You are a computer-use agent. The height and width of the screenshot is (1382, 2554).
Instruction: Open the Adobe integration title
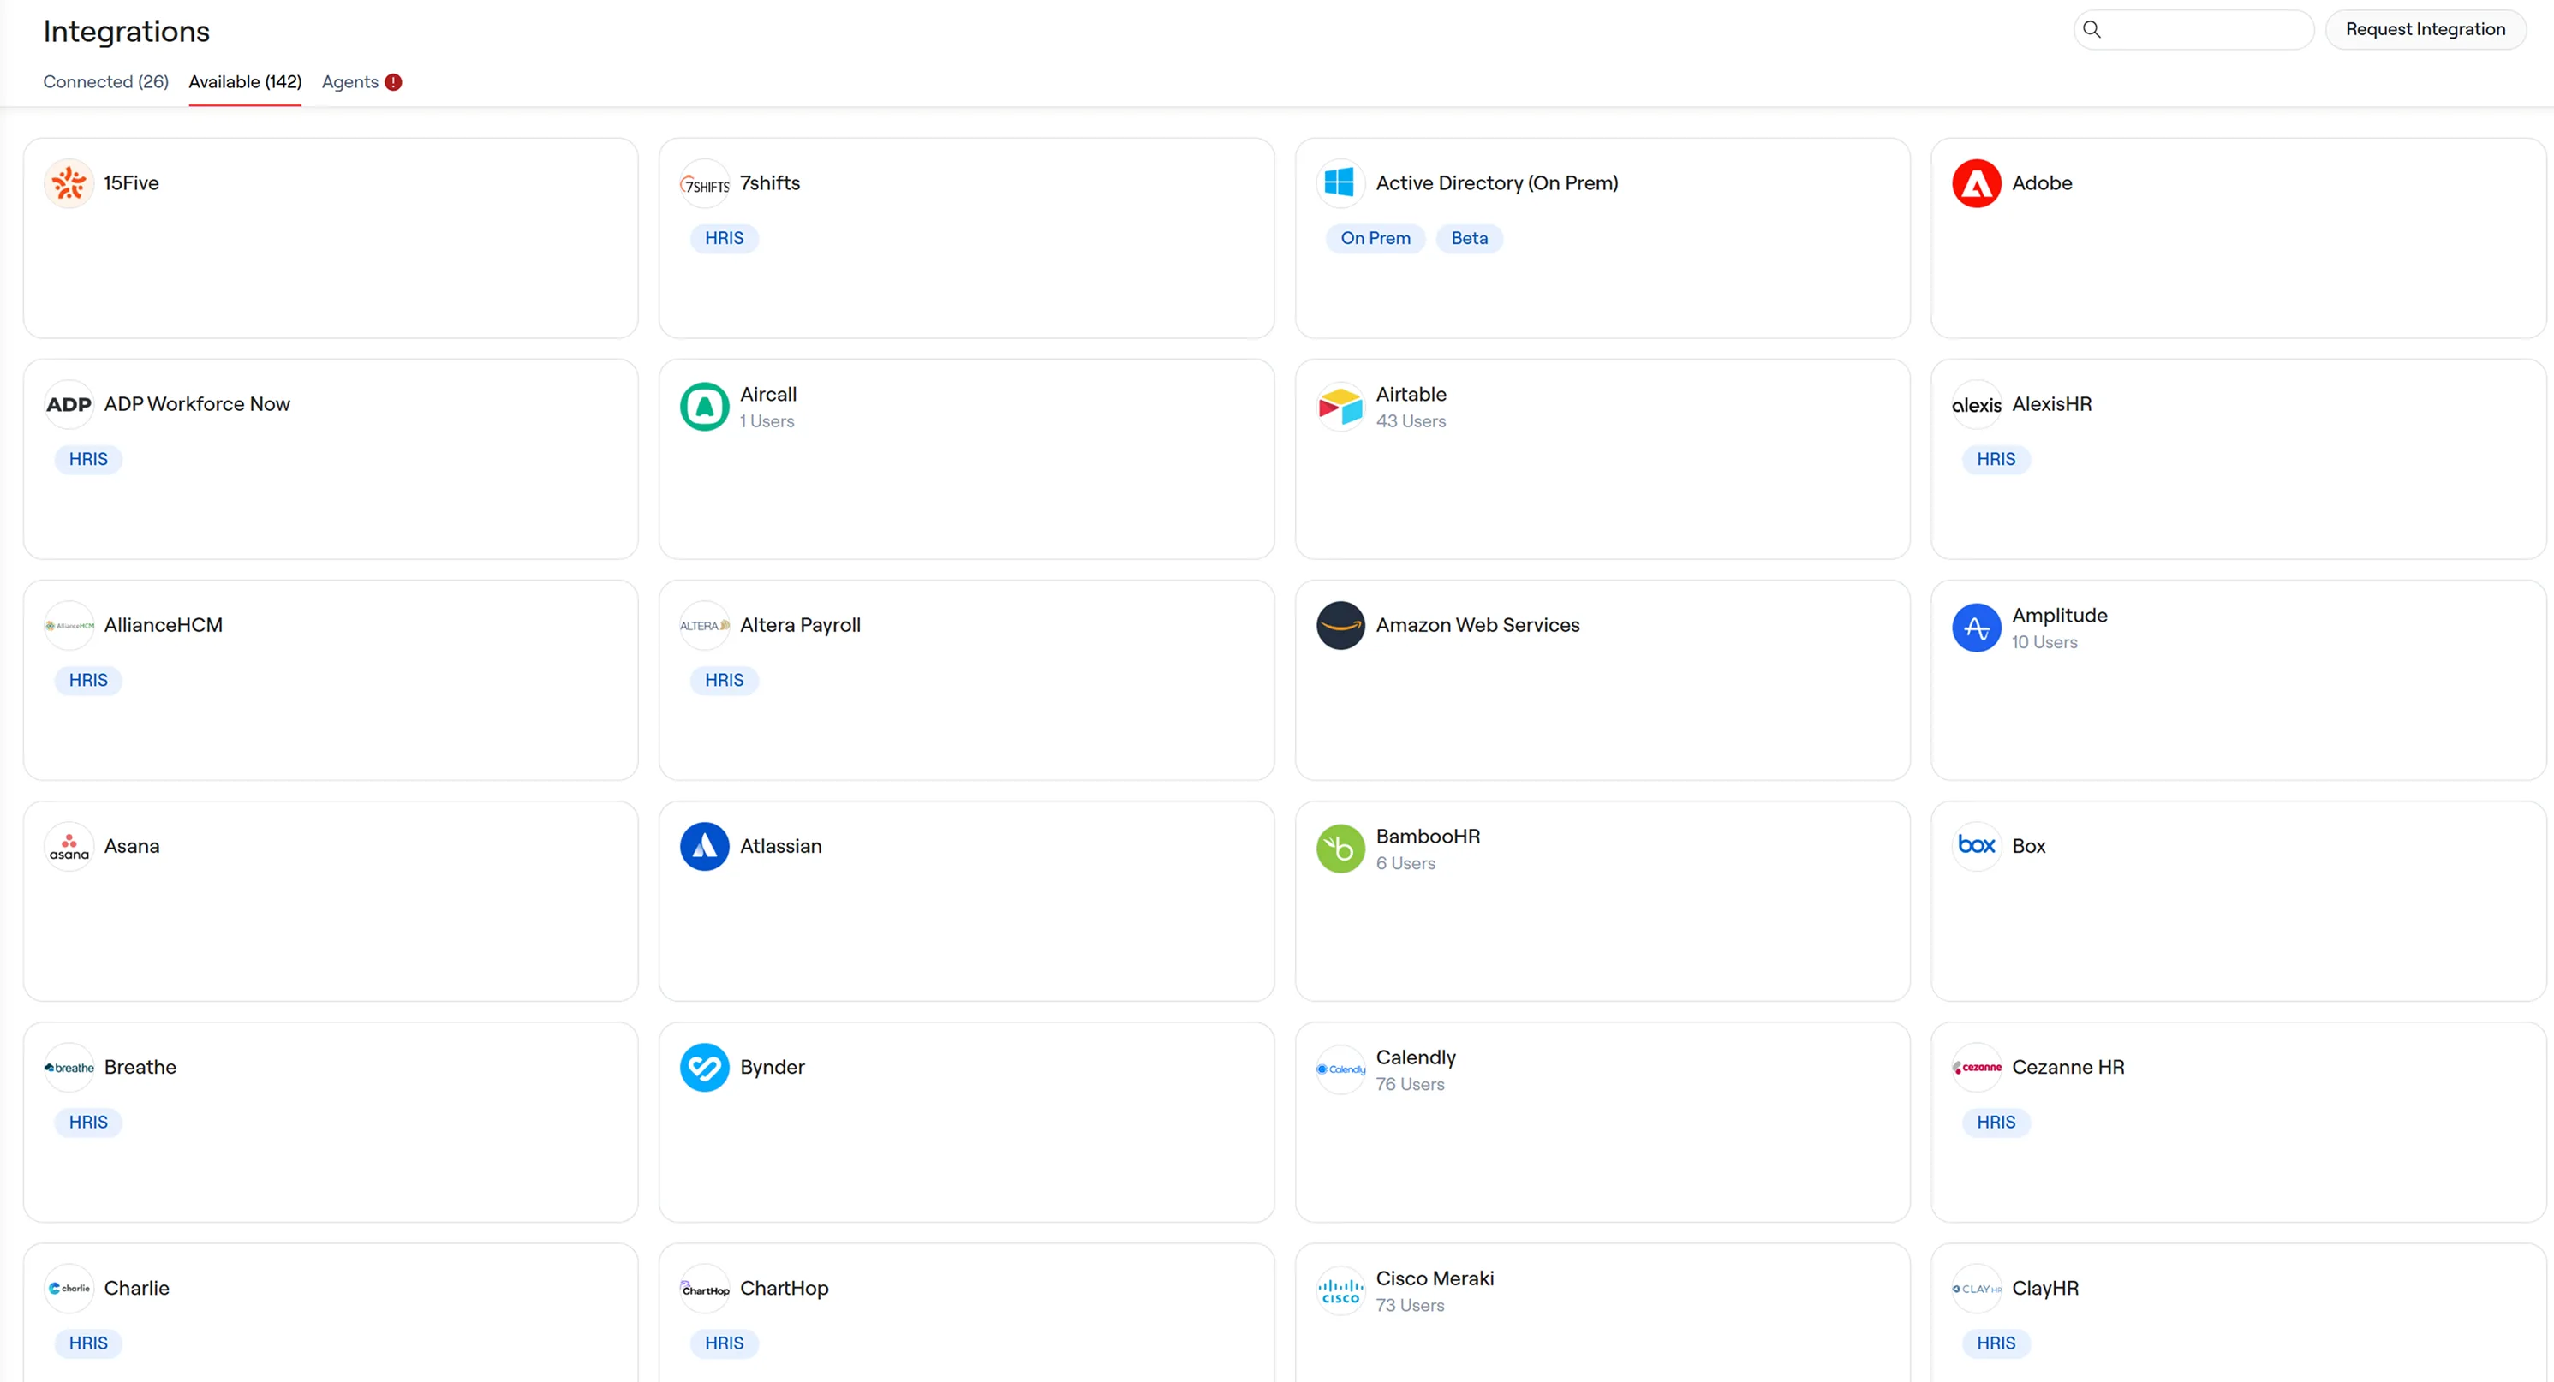coord(2043,183)
